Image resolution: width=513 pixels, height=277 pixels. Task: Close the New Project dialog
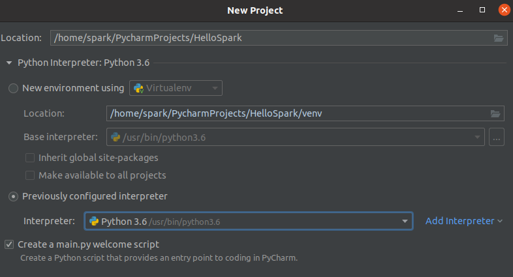click(504, 10)
